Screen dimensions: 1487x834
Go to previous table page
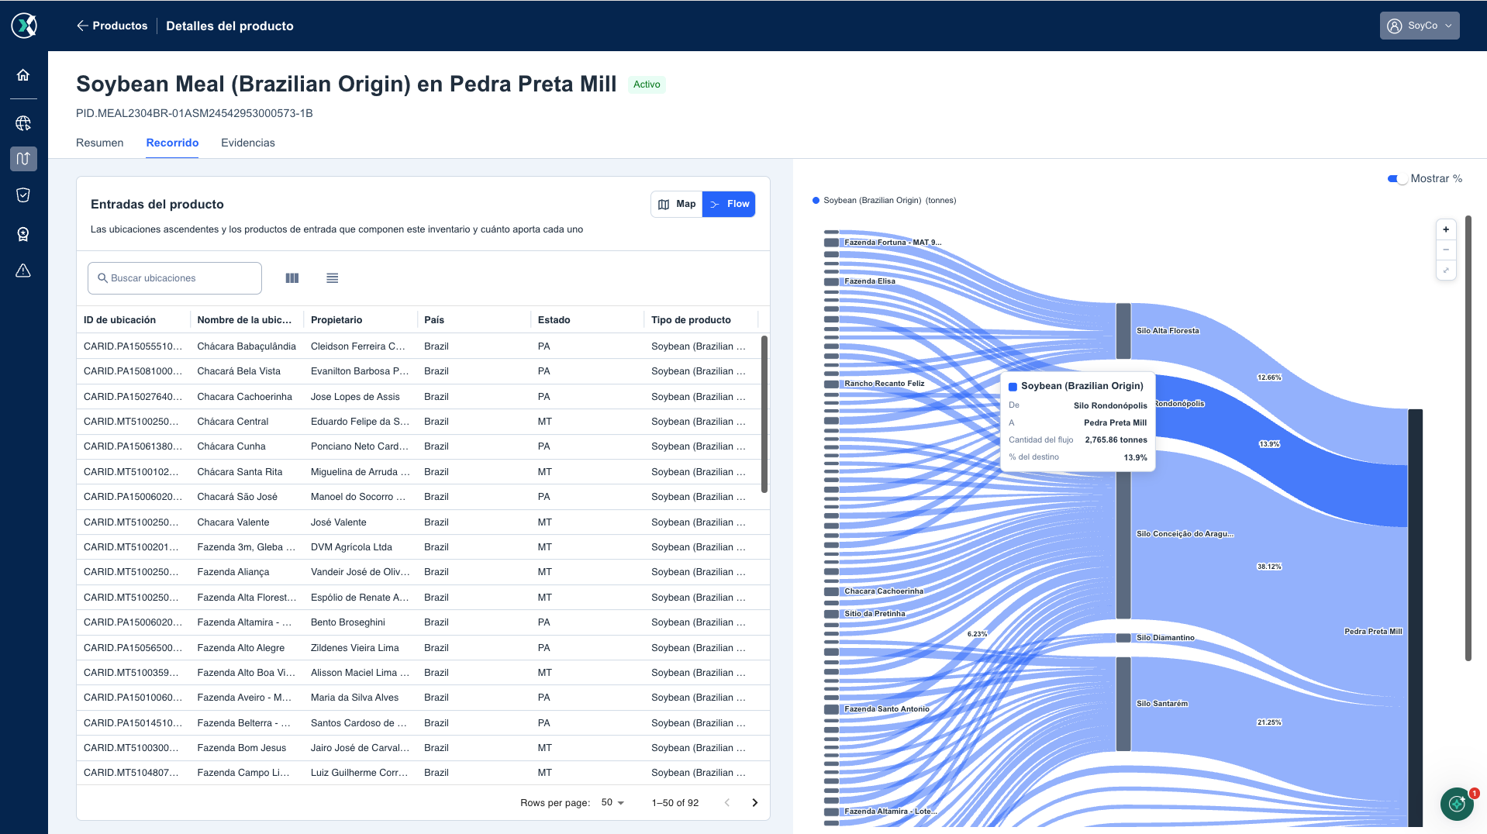tap(727, 803)
